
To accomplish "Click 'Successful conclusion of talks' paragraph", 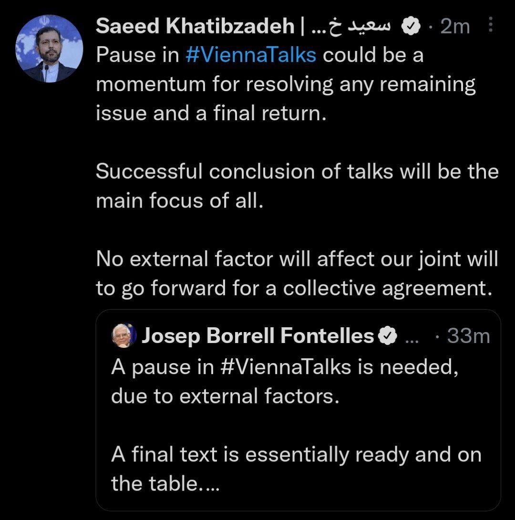I will pyautogui.click(x=297, y=186).
